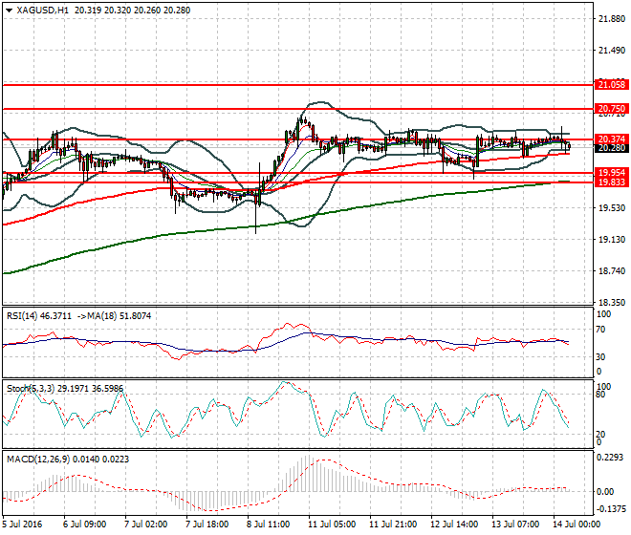
Task: Click the RSI scale level 70
Action: (x=600, y=330)
